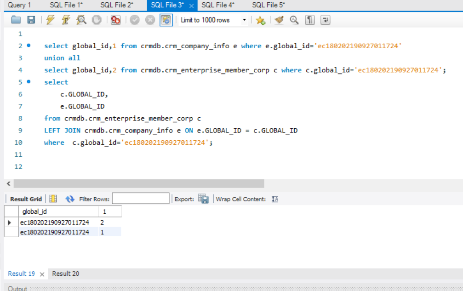Place cursor on LEFT JOIN keyword line 9
Screen dimensions: 463x291
click(x=63, y=131)
